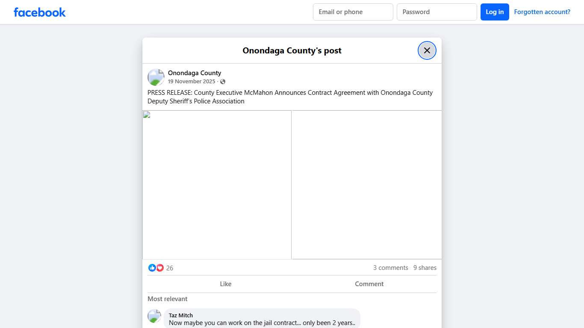Click the Like action under the post
The image size is (584, 328).
pos(226,284)
